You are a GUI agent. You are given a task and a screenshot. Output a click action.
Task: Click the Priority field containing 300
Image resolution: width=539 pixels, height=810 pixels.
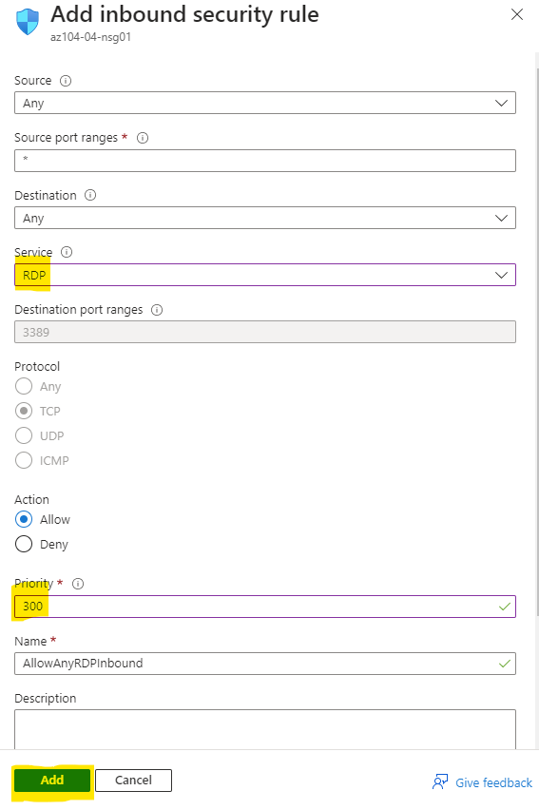click(265, 607)
